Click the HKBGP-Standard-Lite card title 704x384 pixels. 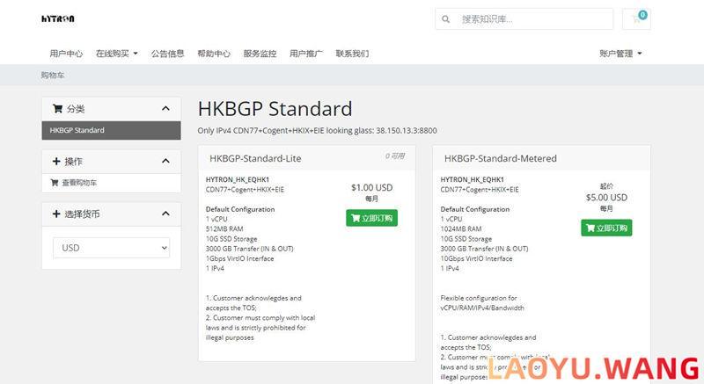point(255,158)
